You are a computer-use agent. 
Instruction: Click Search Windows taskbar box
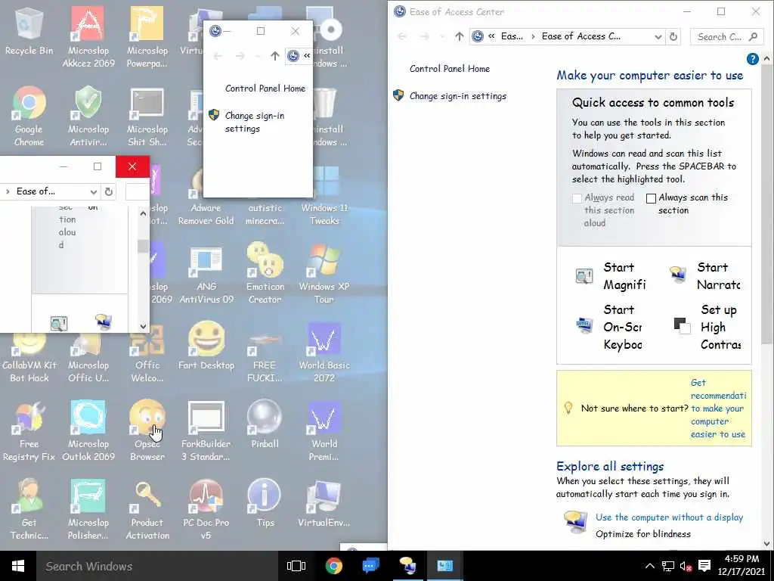coord(158,566)
